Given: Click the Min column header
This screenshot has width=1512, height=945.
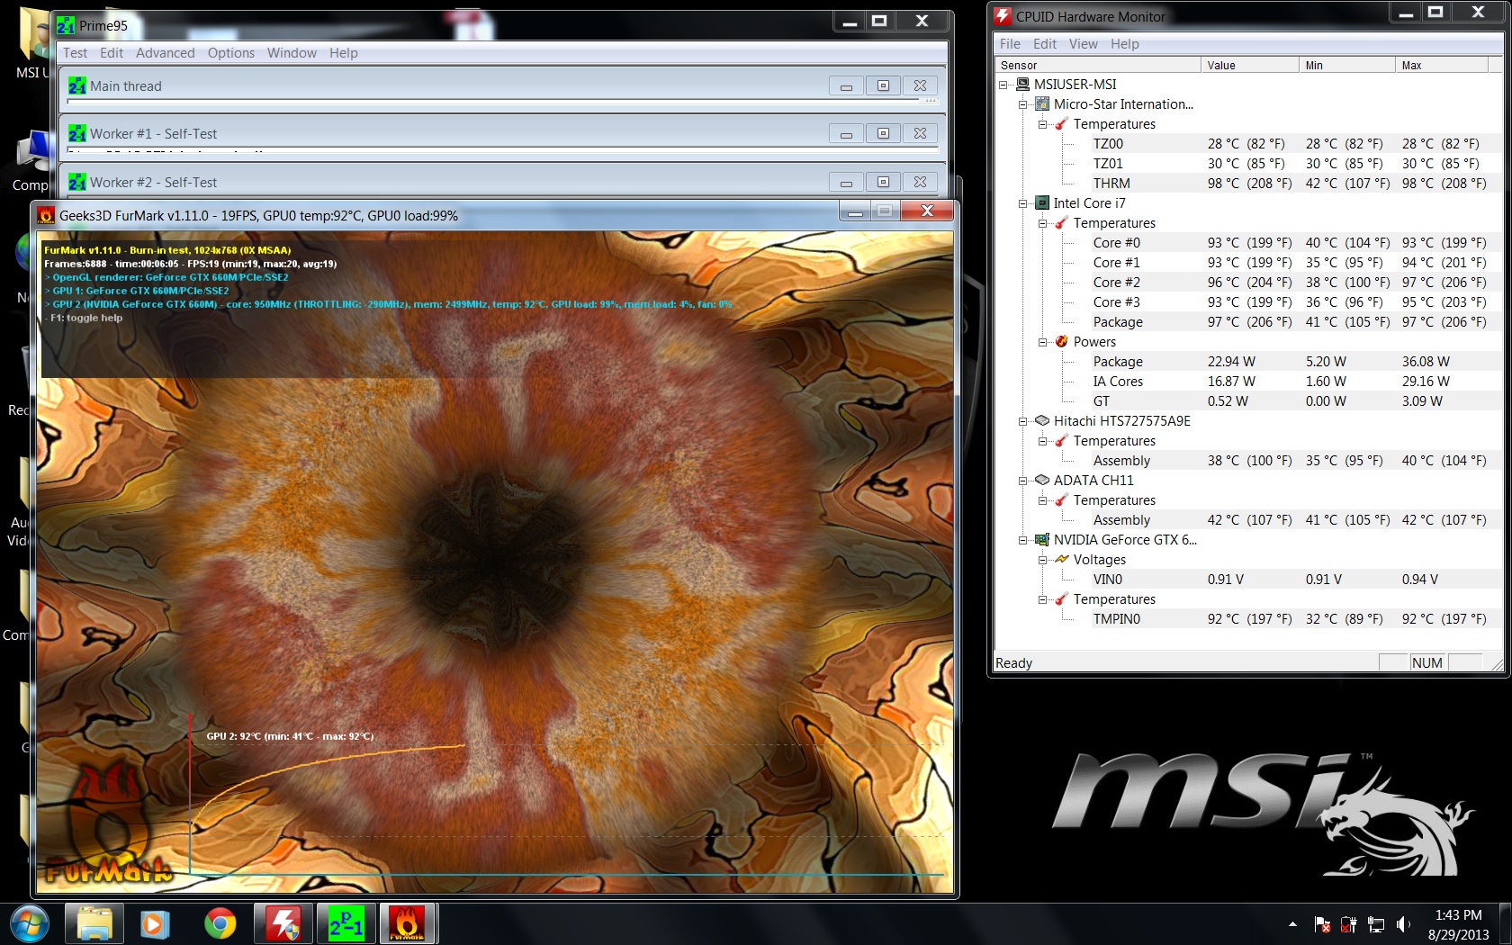Looking at the screenshot, I should tap(1347, 65).
